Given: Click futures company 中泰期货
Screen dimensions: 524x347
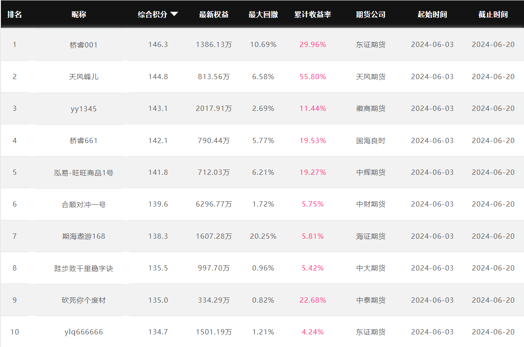Looking at the screenshot, I should 371,300.
